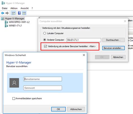Viewport: 133px width, 114px height.
Task: Click grayed OK in Computer auswählen dialog
Action: click(102, 57)
